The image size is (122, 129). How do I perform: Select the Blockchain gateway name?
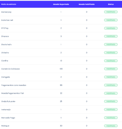click(6, 44)
